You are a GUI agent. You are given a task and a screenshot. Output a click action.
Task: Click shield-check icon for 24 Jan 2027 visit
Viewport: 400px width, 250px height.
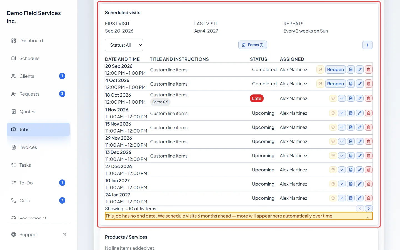333,198
